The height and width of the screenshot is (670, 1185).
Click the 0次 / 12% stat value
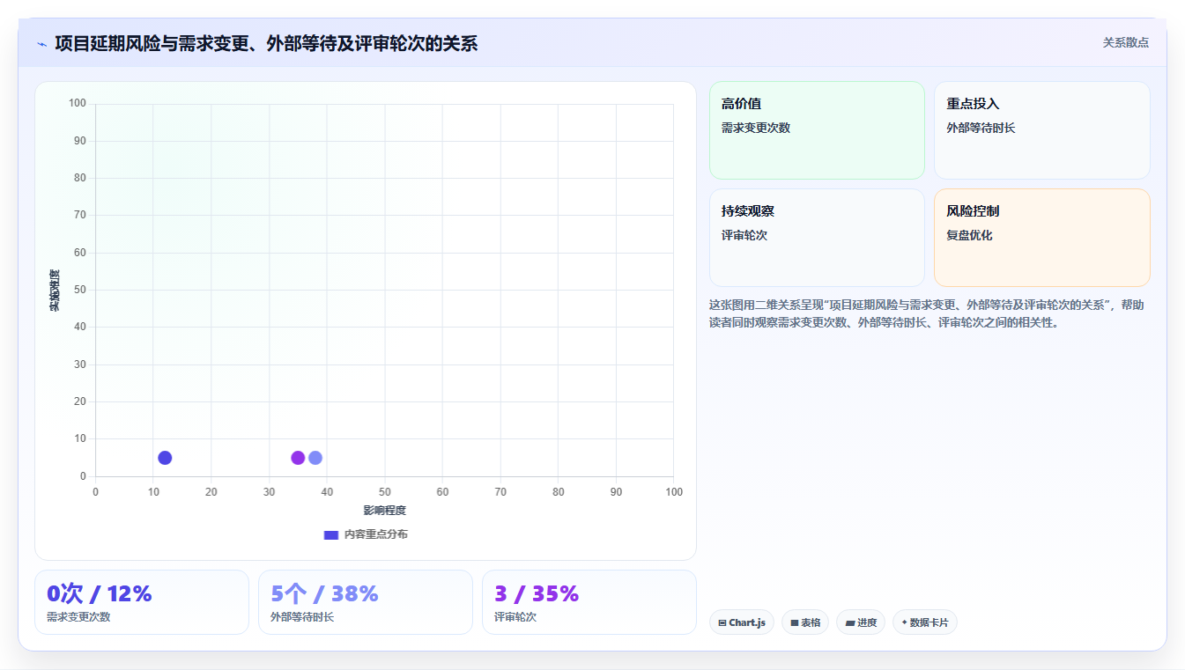100,593
